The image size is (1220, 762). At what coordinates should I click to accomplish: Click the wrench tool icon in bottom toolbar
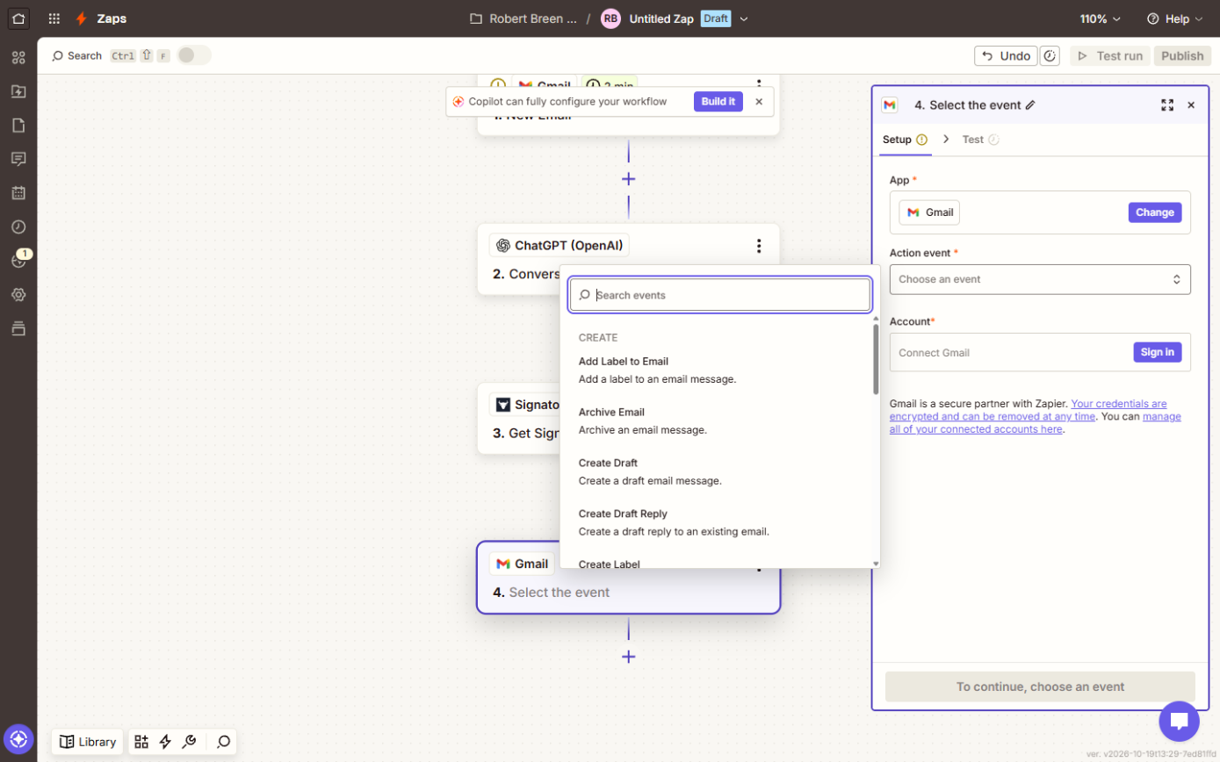pyautogui.click(x=189, y=742)
